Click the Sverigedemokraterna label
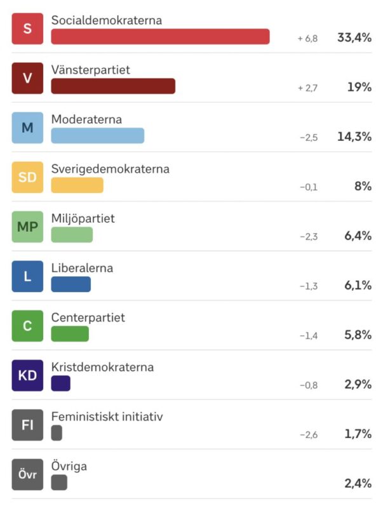 tap(111, 169)
